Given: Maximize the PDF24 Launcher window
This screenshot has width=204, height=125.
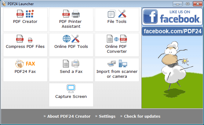Looking at the screenshot, I should [187, 4].
